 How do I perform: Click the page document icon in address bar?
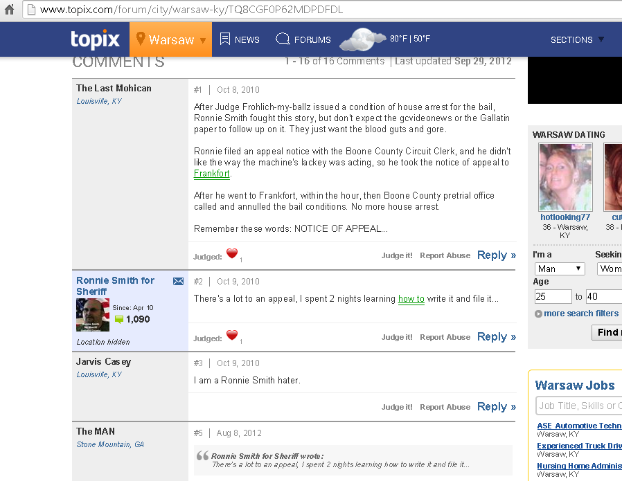pyautogui.click(x=31, y=10)
